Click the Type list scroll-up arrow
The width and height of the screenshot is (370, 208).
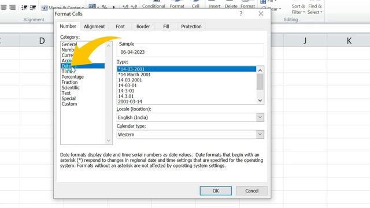click(x=260, y=70)
